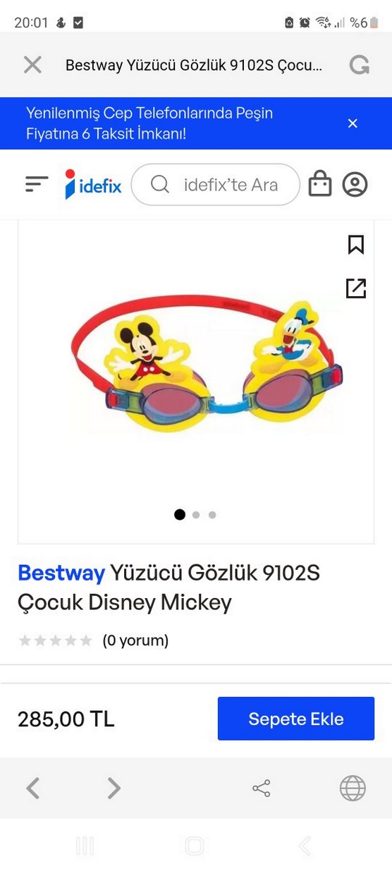Open the (0 yorum) reviews link
The image size is (392, 871).
(x=135, y=640)
